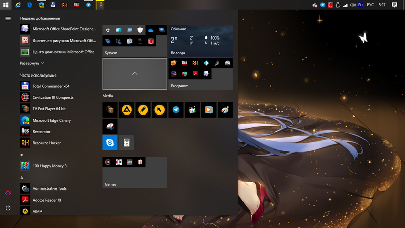405x228 pixels.
Task: Launch AIMP tile in Media group
Action: click(x=127, y=110)
